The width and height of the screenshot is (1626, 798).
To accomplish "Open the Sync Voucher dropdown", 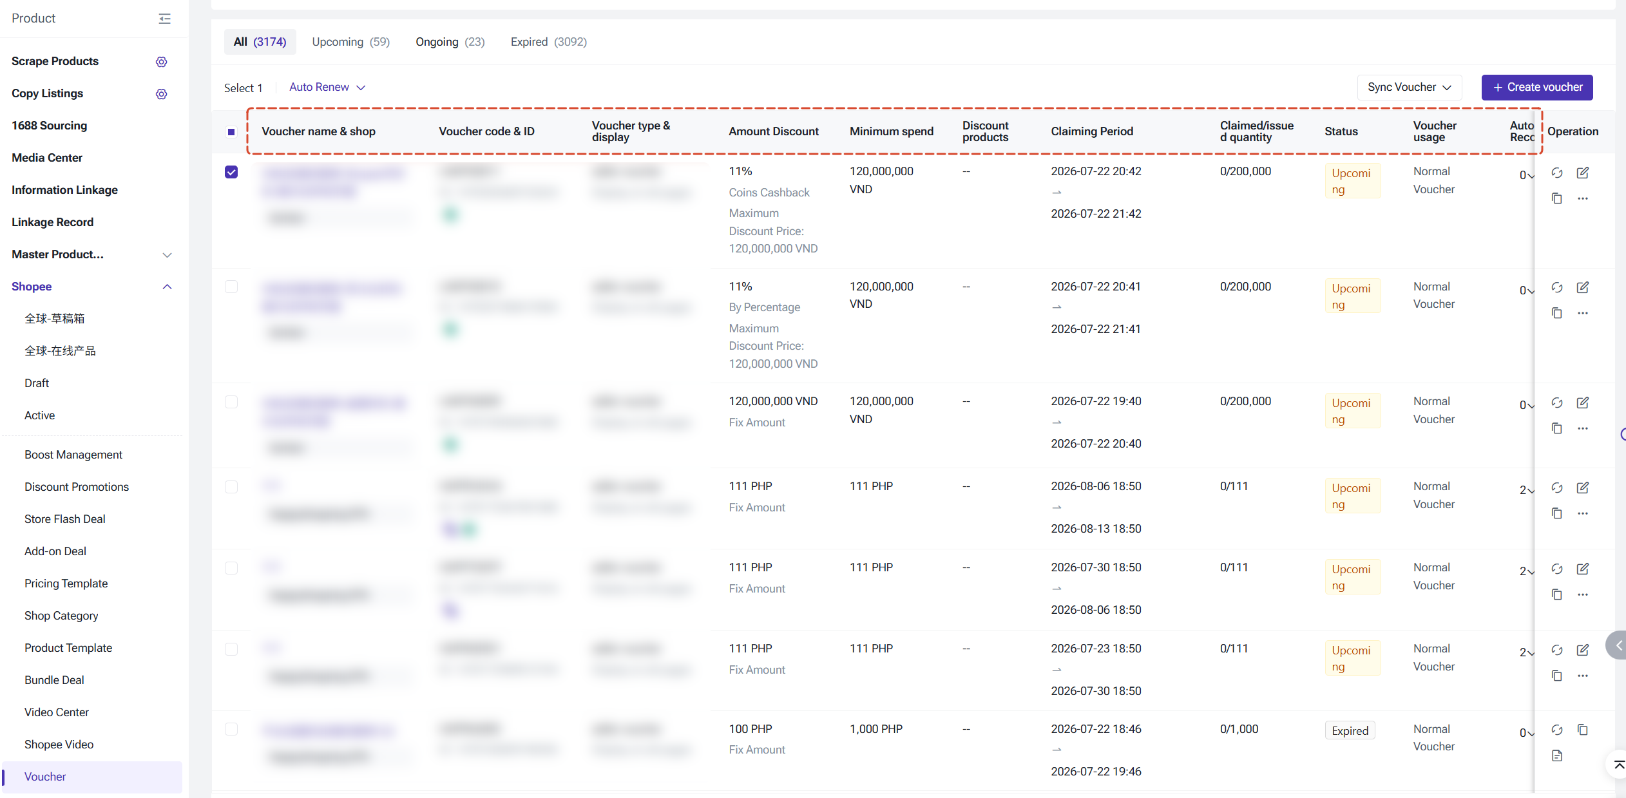I will point(1410,87).
